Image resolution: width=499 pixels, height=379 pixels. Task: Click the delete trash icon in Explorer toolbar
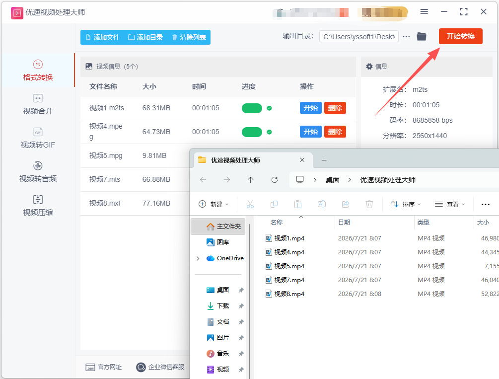tap(369, 204)
